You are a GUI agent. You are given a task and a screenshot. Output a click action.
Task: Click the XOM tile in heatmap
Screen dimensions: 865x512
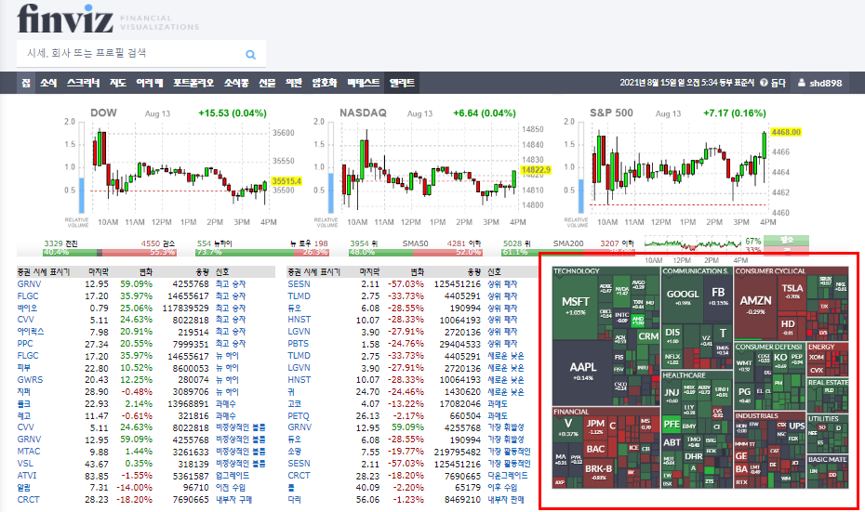click(816, 357)
